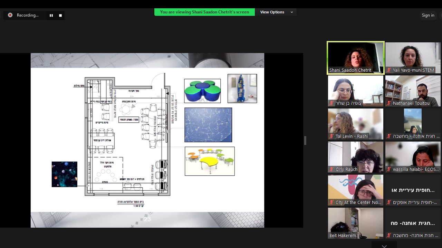Viewport: 442px width, 248px height.
Task: Stop the recording
Action: [60, 15]
